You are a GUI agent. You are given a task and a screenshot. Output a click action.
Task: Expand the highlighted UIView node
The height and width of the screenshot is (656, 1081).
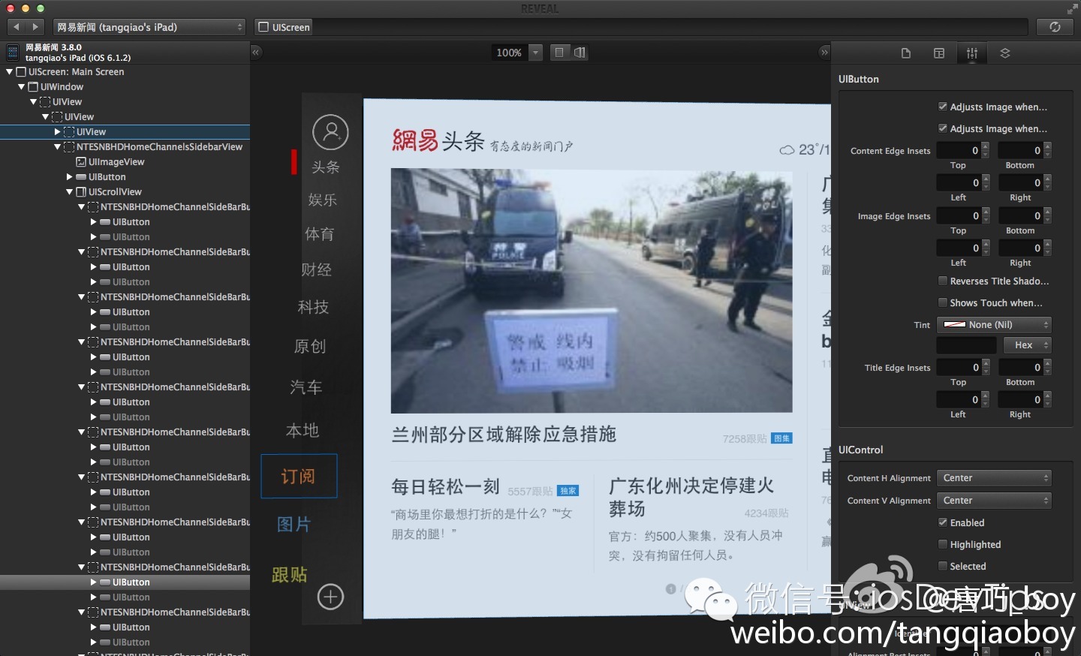57,132
